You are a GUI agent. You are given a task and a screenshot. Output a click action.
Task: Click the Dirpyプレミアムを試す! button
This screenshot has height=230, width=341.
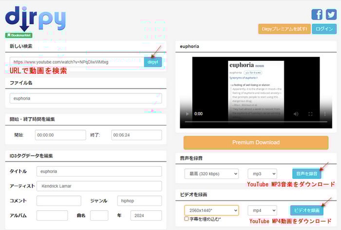[284, 29]
